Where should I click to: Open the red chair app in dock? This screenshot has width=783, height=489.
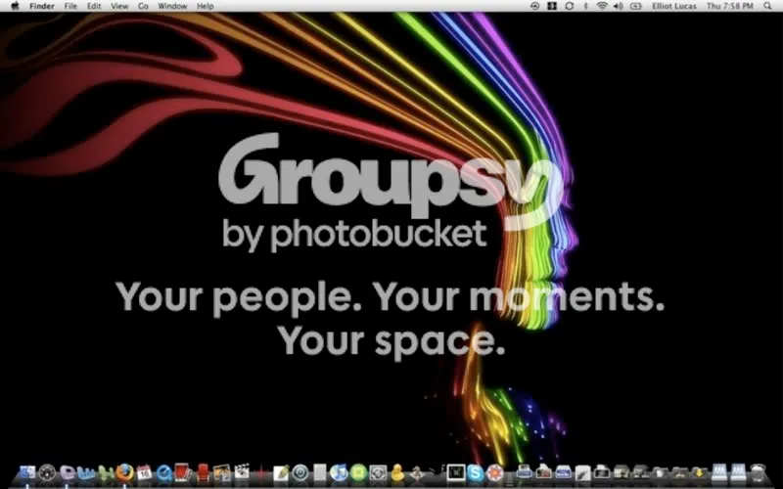[x=203, y=472]
